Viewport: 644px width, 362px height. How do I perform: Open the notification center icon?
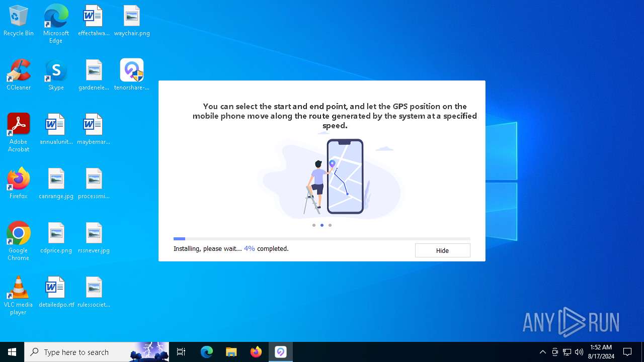[627, 352]
